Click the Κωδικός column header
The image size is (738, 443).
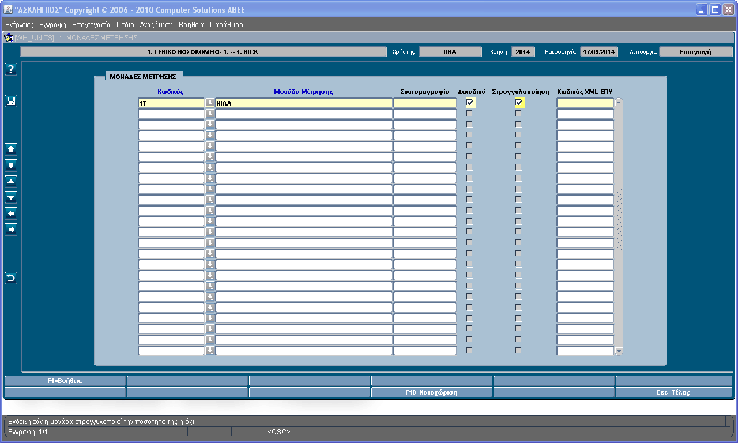(x=171, y=92)
